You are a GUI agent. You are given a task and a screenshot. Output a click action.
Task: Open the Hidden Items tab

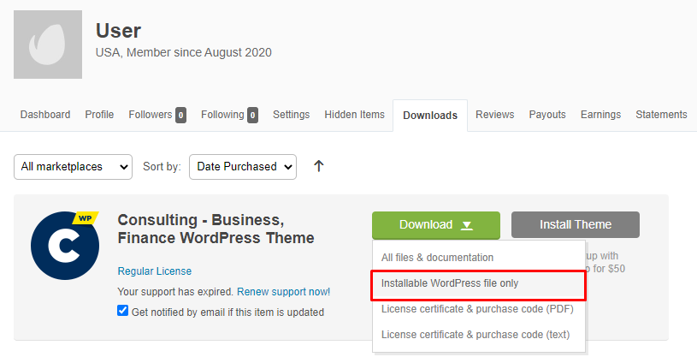point(354,115)
